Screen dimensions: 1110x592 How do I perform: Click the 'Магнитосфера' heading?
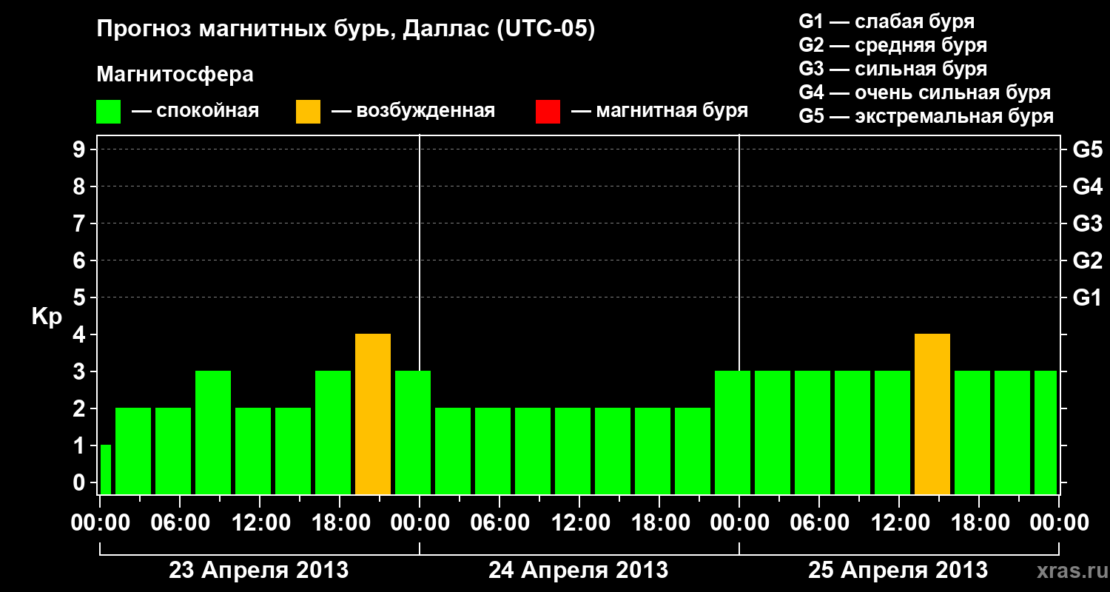pyautogui.click(x=175, y=75)
